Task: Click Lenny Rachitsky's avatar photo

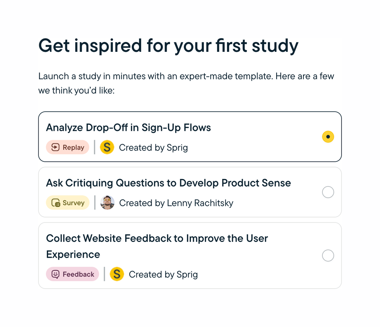Action: [x=107, y=203]
